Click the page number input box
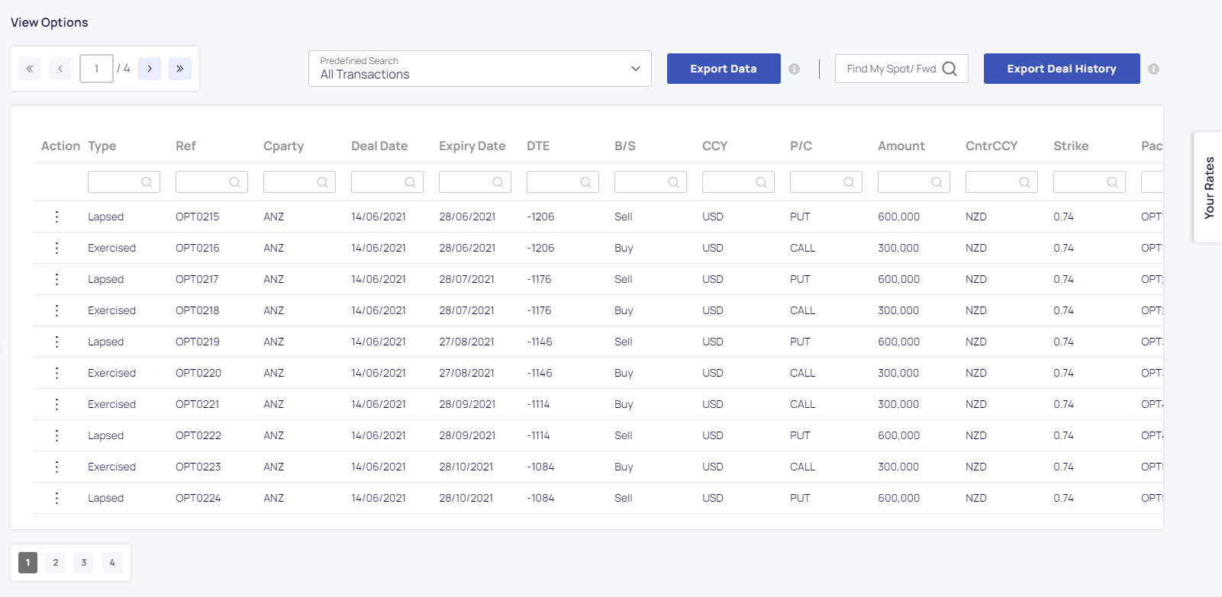 (x=96, y=69)
